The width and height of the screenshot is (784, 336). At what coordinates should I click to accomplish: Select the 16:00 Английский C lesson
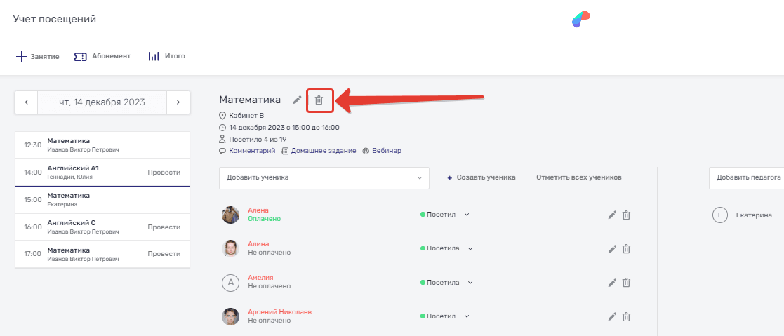102,227
